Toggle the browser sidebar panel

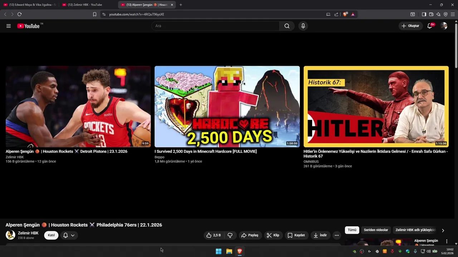[424, 14]
